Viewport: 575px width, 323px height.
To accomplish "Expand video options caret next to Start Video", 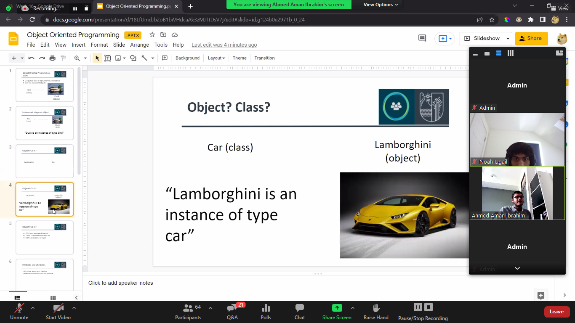I will pyautogui.click(x=74, y=308).
